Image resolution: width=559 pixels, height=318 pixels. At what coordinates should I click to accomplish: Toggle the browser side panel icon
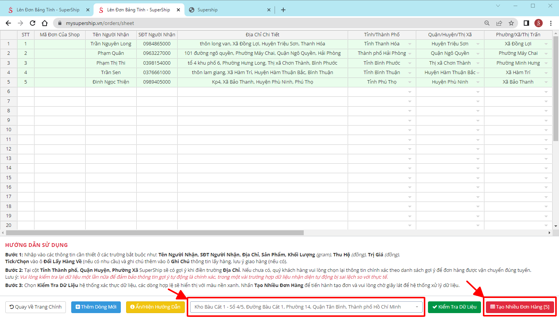click(526, 23)
